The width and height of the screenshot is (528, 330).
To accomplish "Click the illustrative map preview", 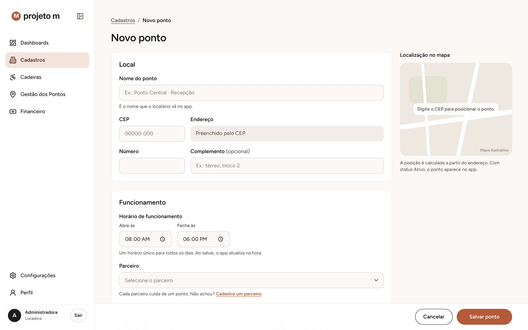I will pos(456,109).
